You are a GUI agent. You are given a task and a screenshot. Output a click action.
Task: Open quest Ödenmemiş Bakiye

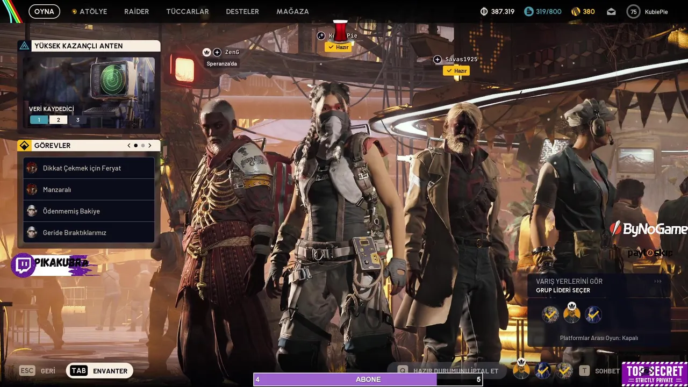click(89, 211)
